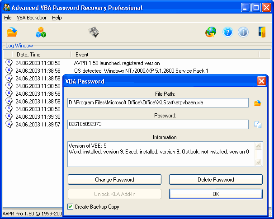Image resolution: width=274 pixels, height=219 pixels.
Task: Click the Change Password button
Action: (114, 180)
